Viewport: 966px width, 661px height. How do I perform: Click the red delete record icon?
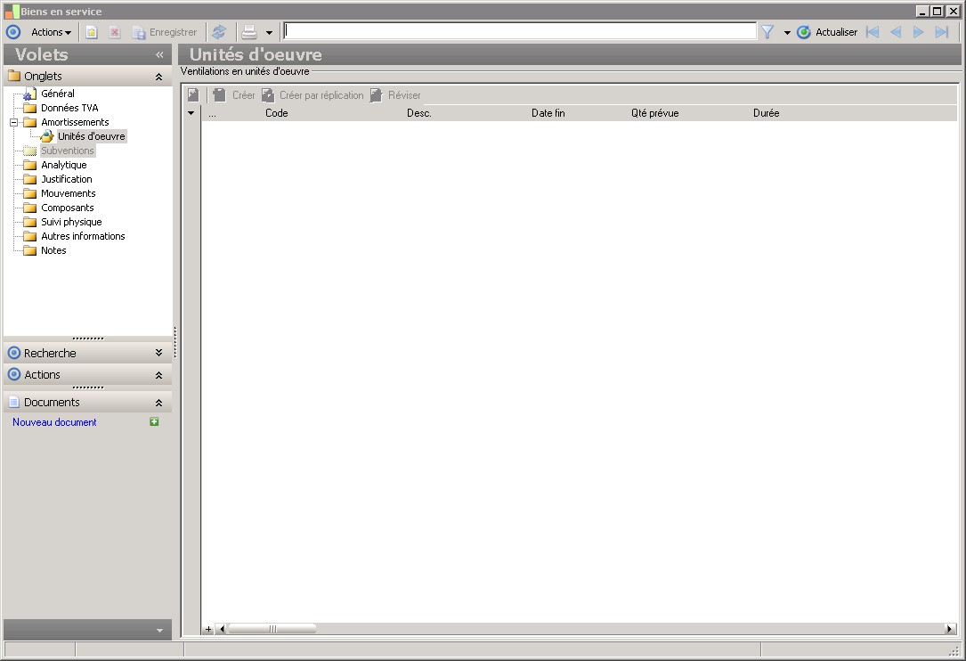pos(114,32)
